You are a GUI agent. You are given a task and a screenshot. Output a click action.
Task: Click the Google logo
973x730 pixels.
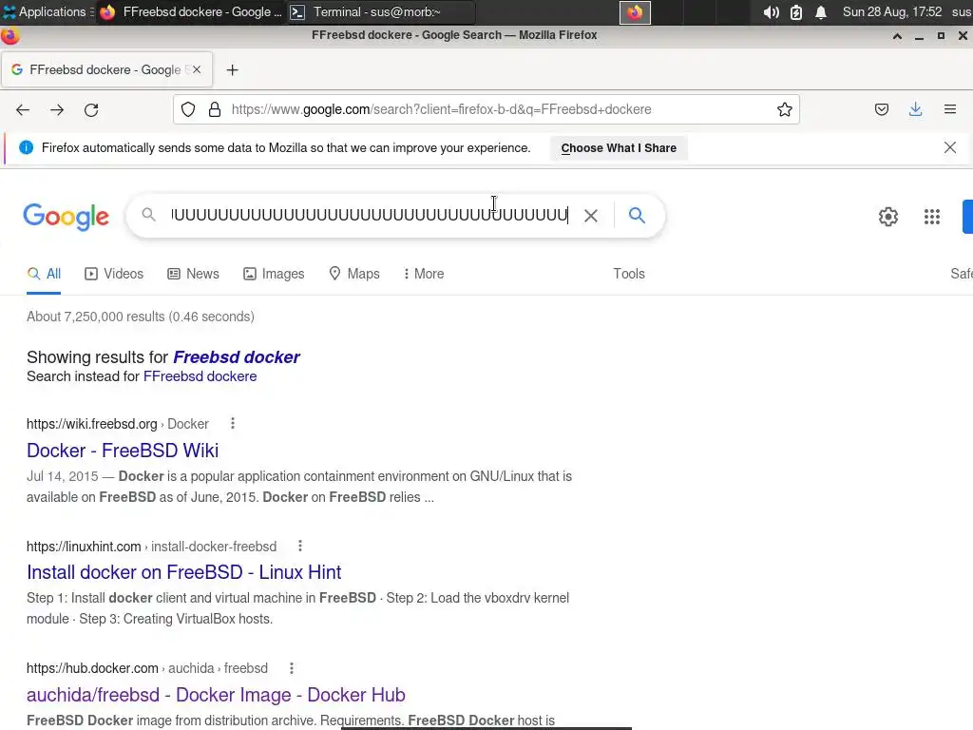tap(66, 217)
